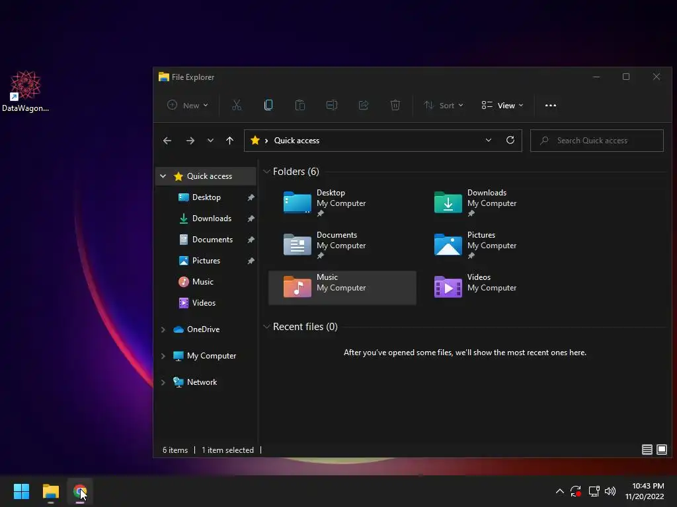677x507 pixels.
Task: Select the Videos folder tile
Action: 493,288
